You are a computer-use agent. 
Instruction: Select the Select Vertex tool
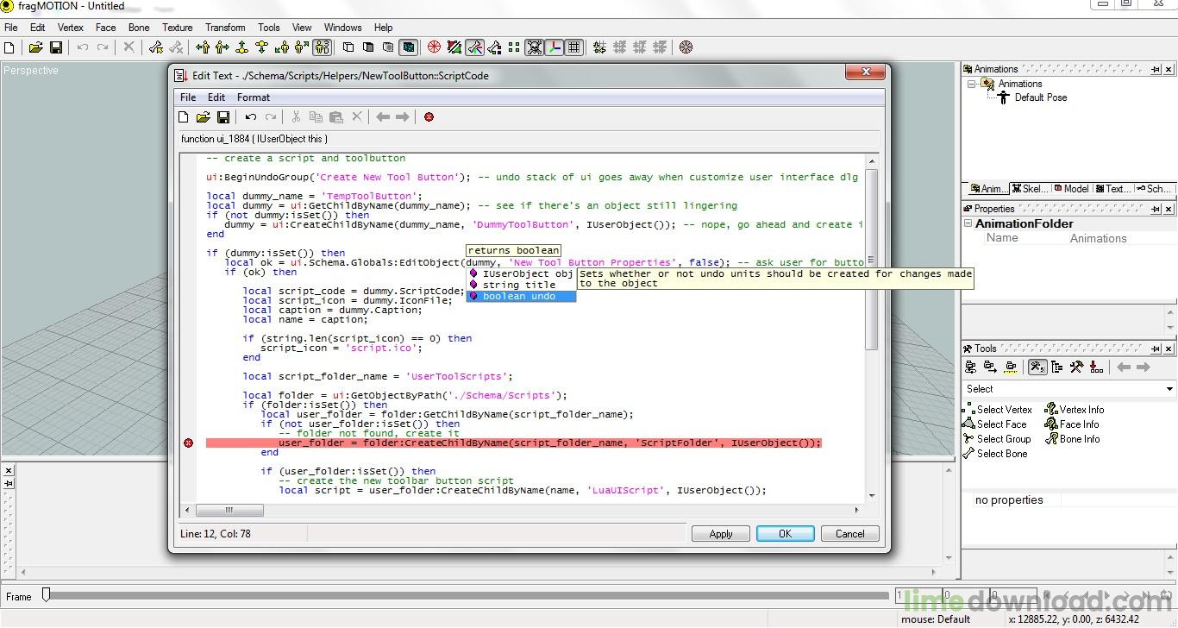pos(1003,410)
